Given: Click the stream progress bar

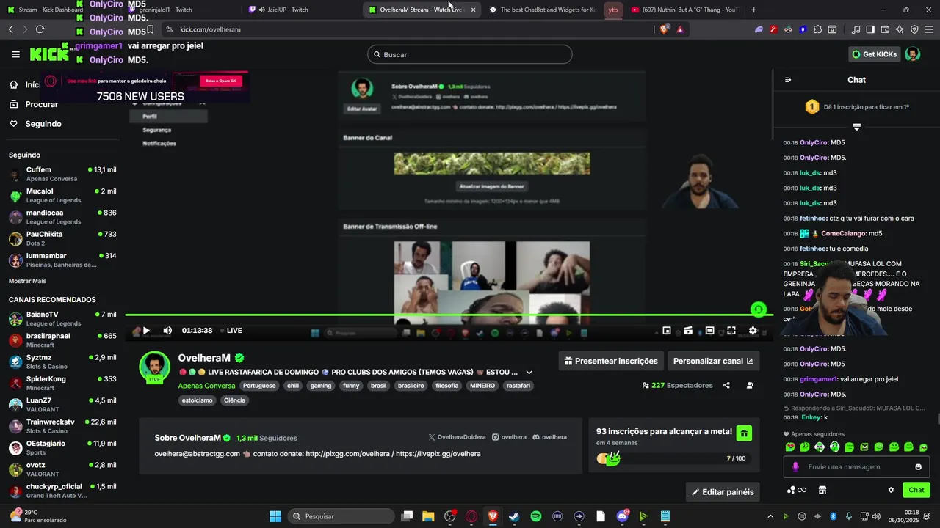Looking at the screenshot, I should 449,315.
